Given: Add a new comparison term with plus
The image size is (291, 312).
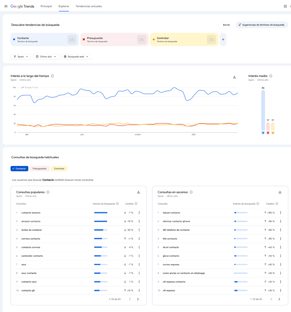Looking at the screenshot, I should point(223,40).
